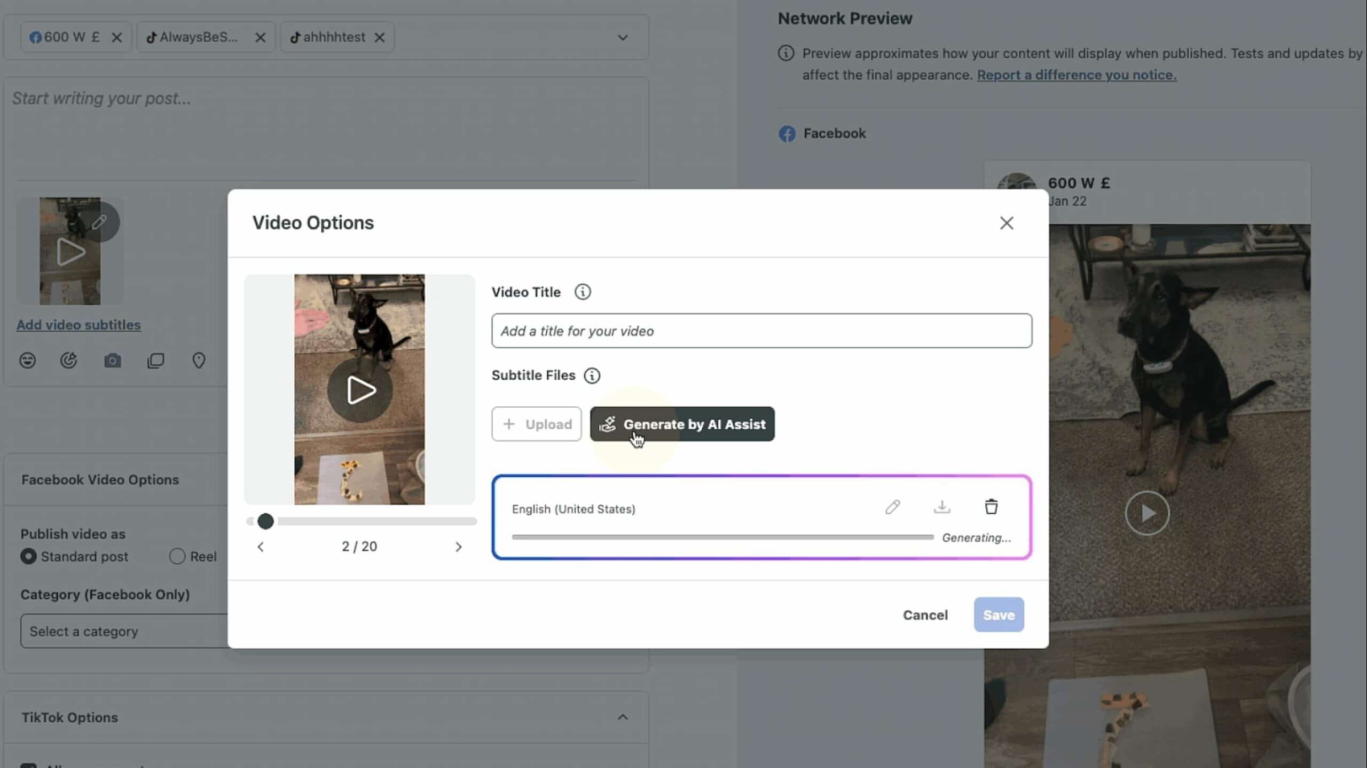Select the camera icon to attach media
Screen dimensions: 1367x768
click(113, 361)
